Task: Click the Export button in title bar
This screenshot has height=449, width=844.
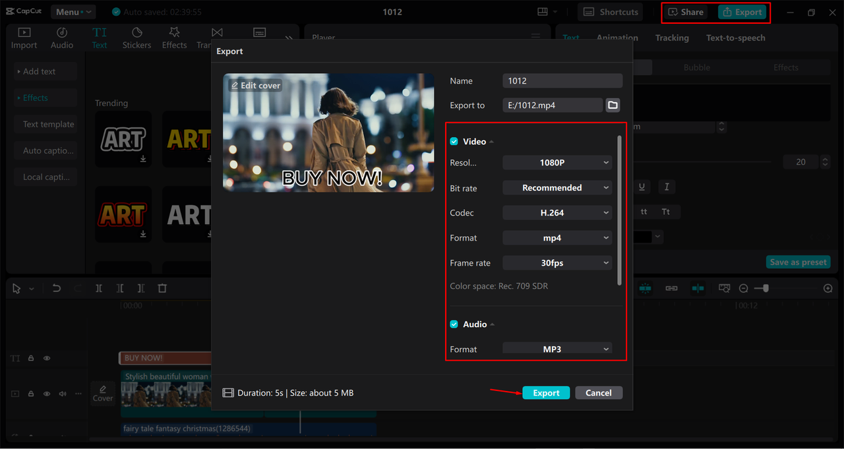Action: tap(742, 12)
